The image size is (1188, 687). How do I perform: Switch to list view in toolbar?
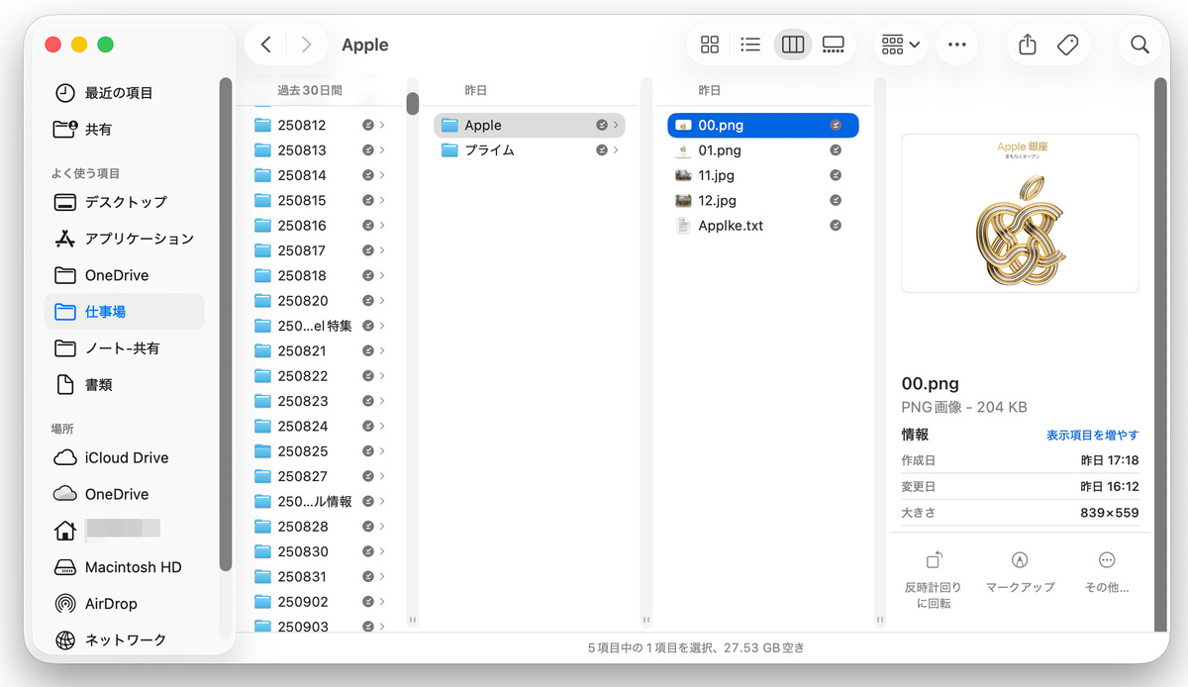(x=750, y=45)
